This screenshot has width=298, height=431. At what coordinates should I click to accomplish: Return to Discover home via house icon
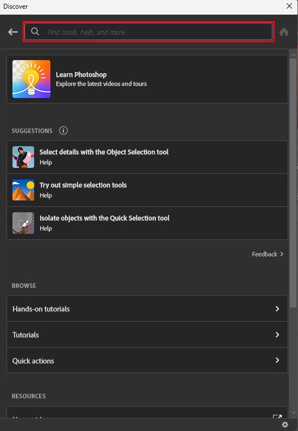pyautogui.click(x=284, y=32)
